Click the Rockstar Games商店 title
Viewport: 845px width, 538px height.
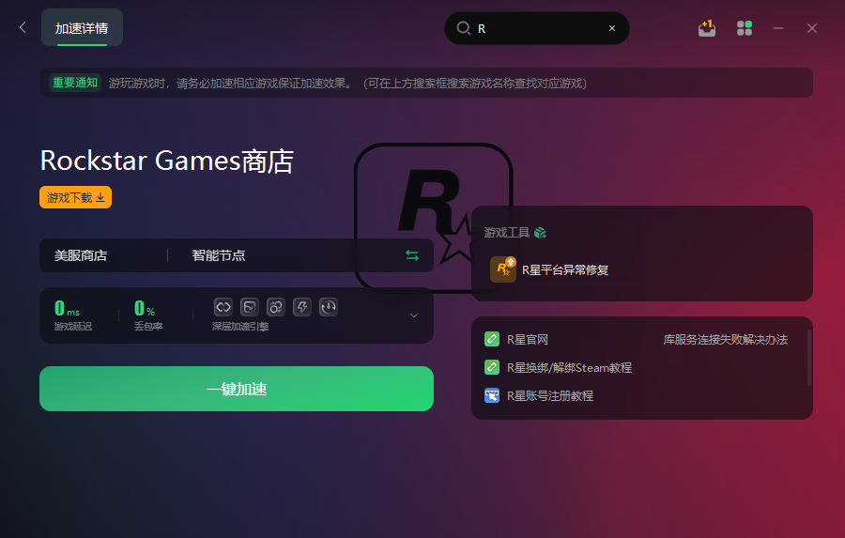pos(167,161)
